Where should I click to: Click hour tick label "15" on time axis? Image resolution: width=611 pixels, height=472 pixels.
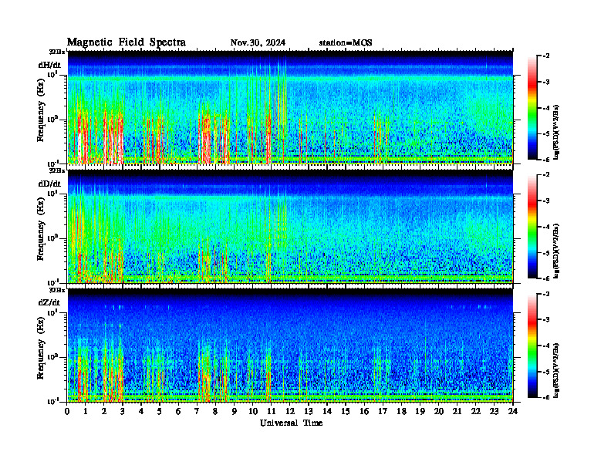click(x=346, y=412)
